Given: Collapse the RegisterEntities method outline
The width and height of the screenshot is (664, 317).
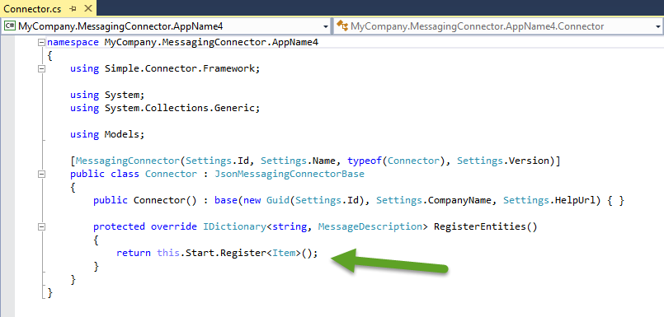Looking at the screenshot, I should click(x=41, y=226).
